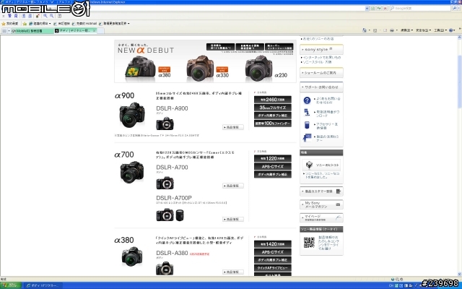Click the APS-C size badge for α700
This screenshot has height=289, width=462.
click(273, 166)
